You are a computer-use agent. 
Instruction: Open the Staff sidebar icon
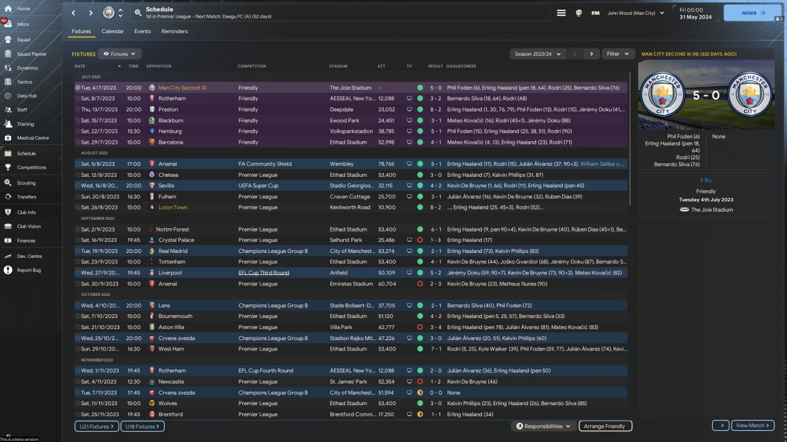click(8, 110)
